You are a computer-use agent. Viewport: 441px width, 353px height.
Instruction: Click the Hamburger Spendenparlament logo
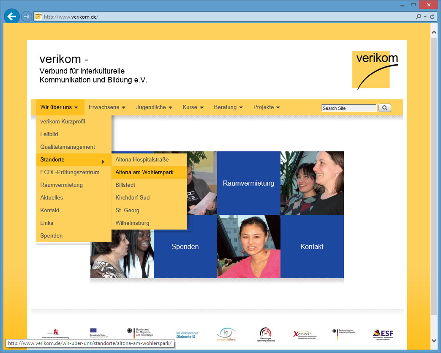pyautogui.click(x=266, y=334)
